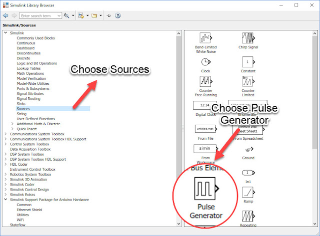Viewport: 320px width, 236px height.
Task: Select the Ethernet Shield library
Action: pyautogui.click(x=29, y=210)
